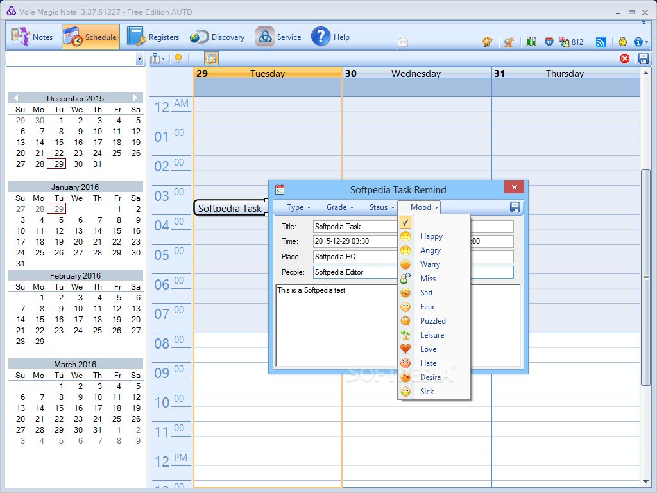Screen dimensions: 657x493
Task: Click the envelope mail icon
Action: 403,42
